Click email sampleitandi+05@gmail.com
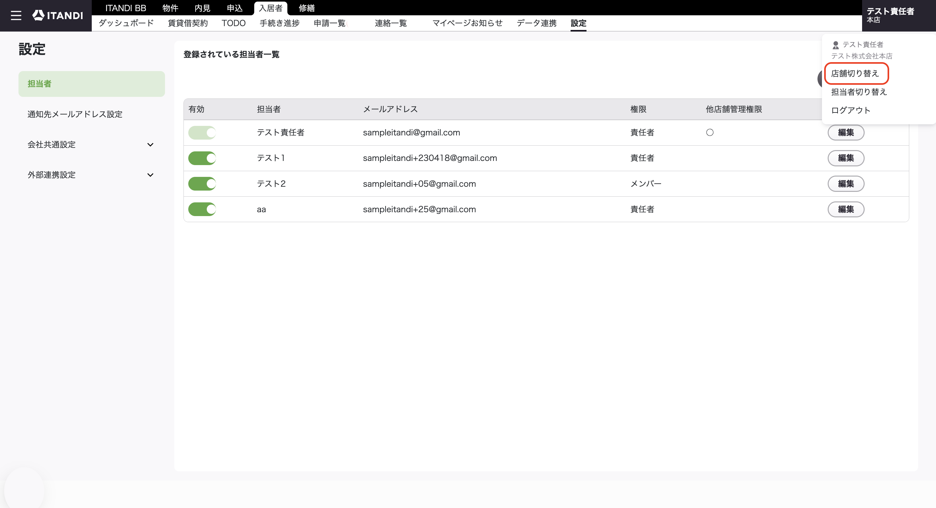This screenshot has width=936, height=508. tap(419, 184)
